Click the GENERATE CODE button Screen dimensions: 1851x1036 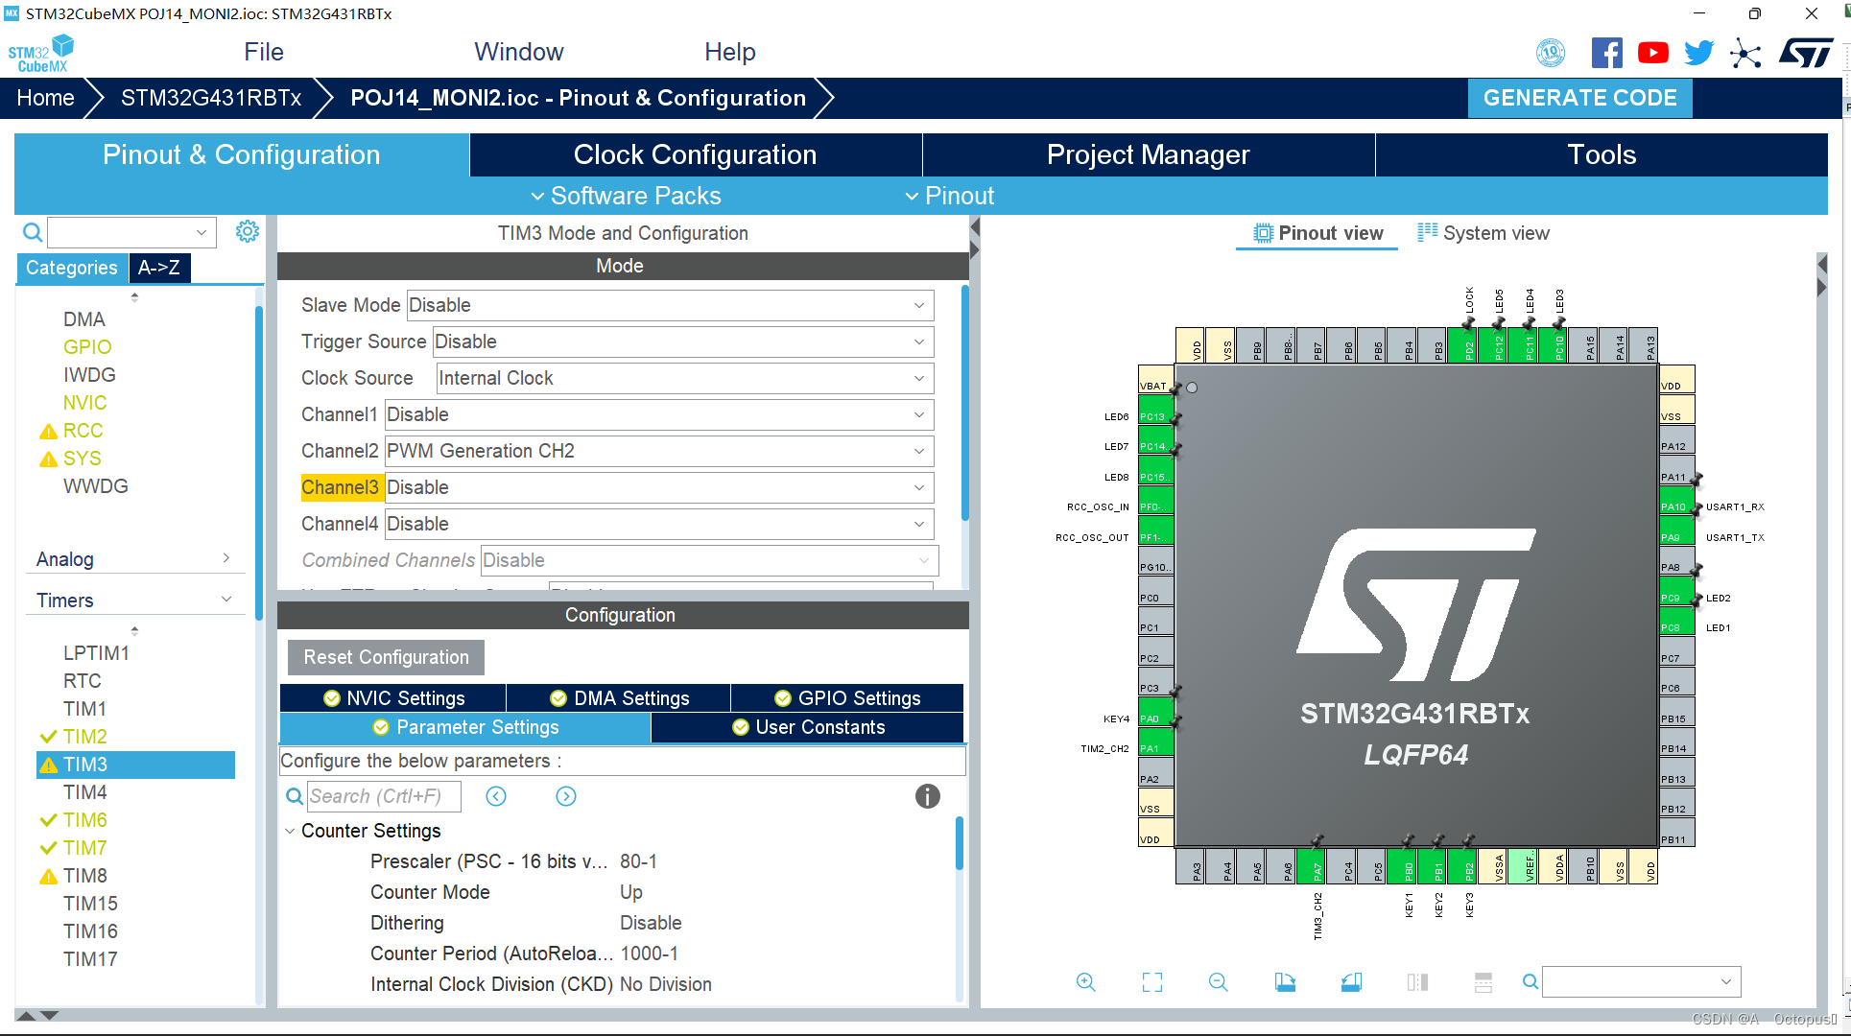point(1581,98)
